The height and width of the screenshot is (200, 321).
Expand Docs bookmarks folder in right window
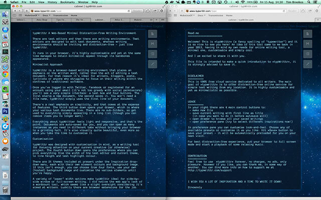202,15
